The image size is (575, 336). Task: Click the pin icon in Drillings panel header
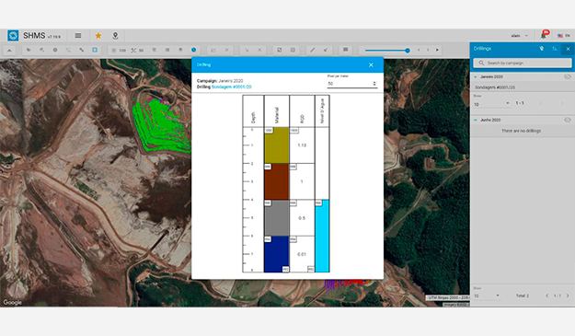(542, 49)
